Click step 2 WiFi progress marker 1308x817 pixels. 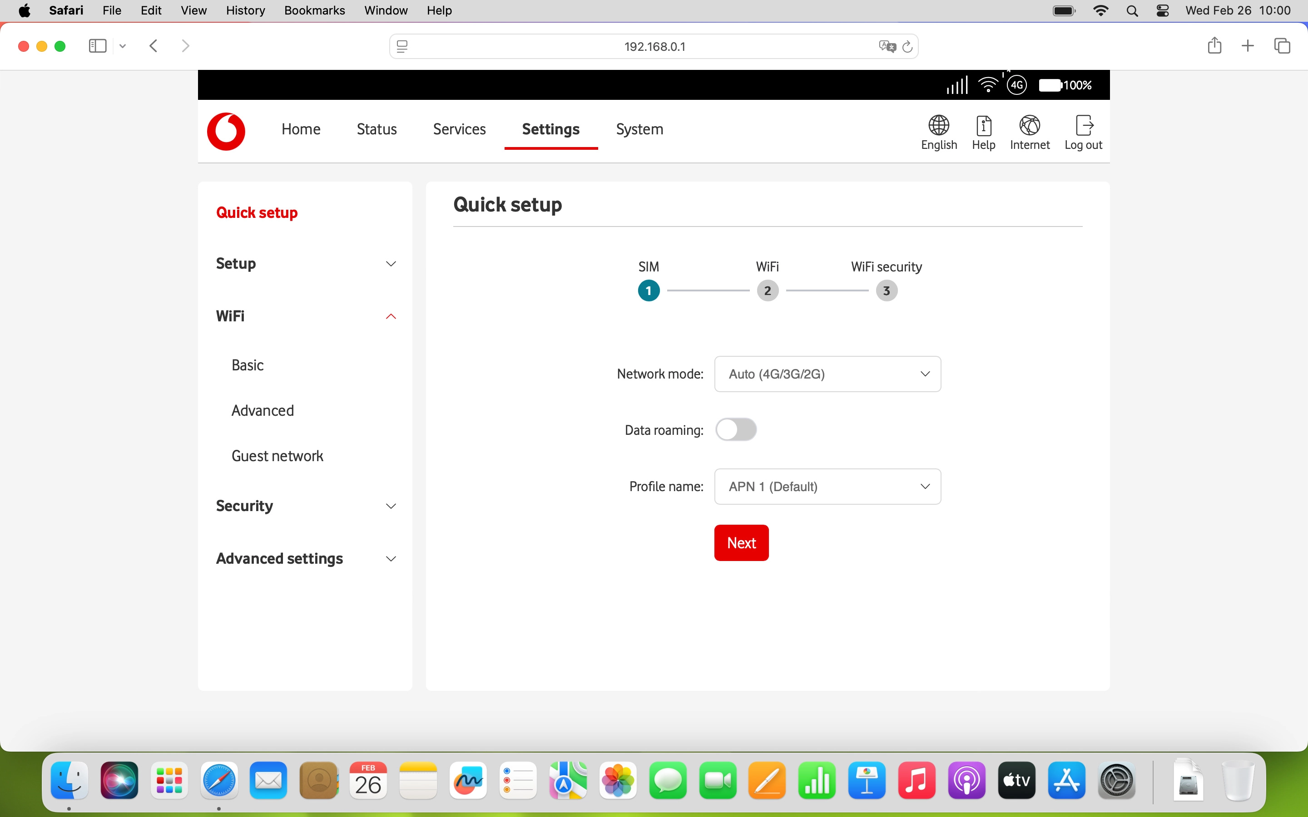coord(767,290)
